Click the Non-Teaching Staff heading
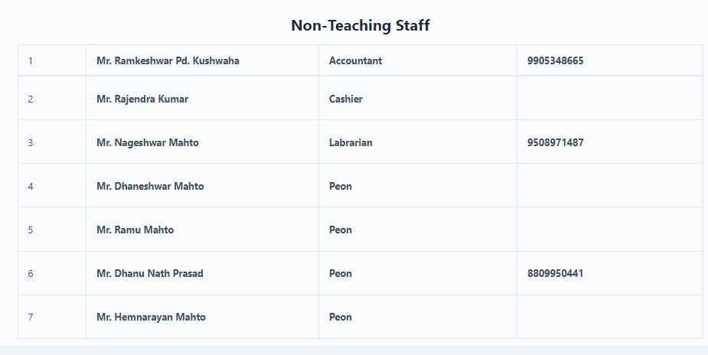The width and height of the screenshot is (708, 355). pos(360,25)
